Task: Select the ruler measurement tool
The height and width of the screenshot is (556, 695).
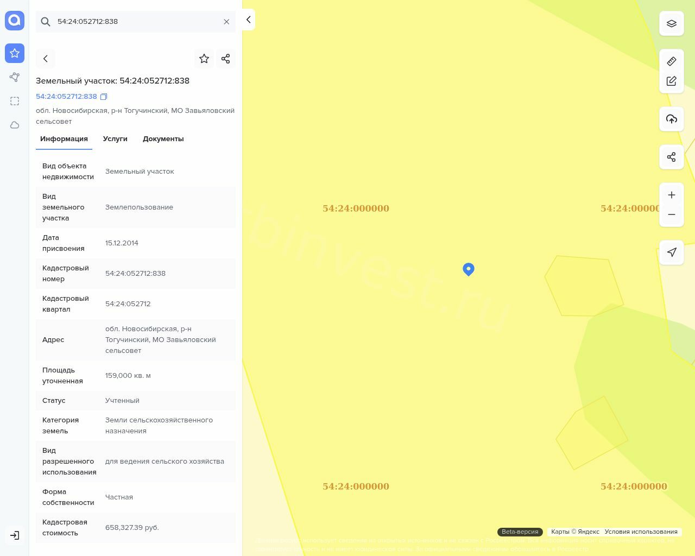Action: [672, 61]
